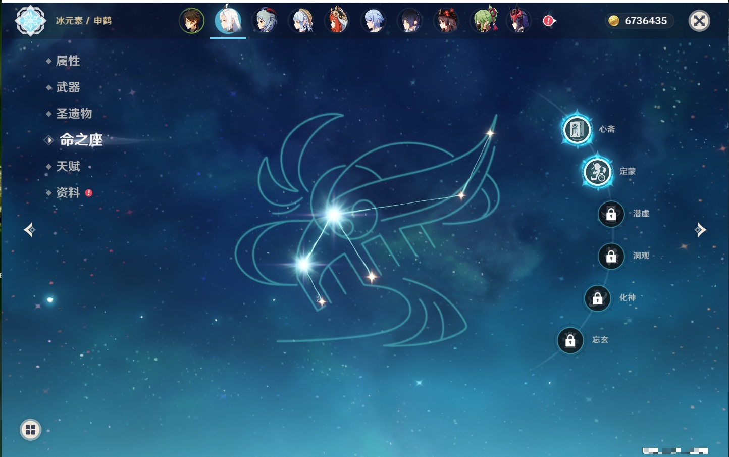
Task: Select the light-blue short-haired male avatar
Action: (x=374, y=21)
